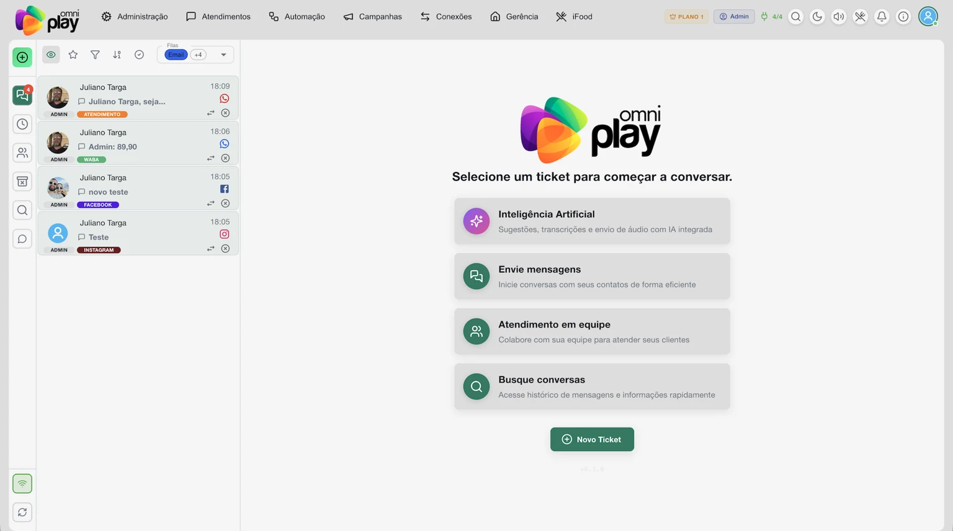The height and width of the screenshot is (531, 953).
Task: Click the refresh icon at sidebar bottom
Action: pos(22,512)
